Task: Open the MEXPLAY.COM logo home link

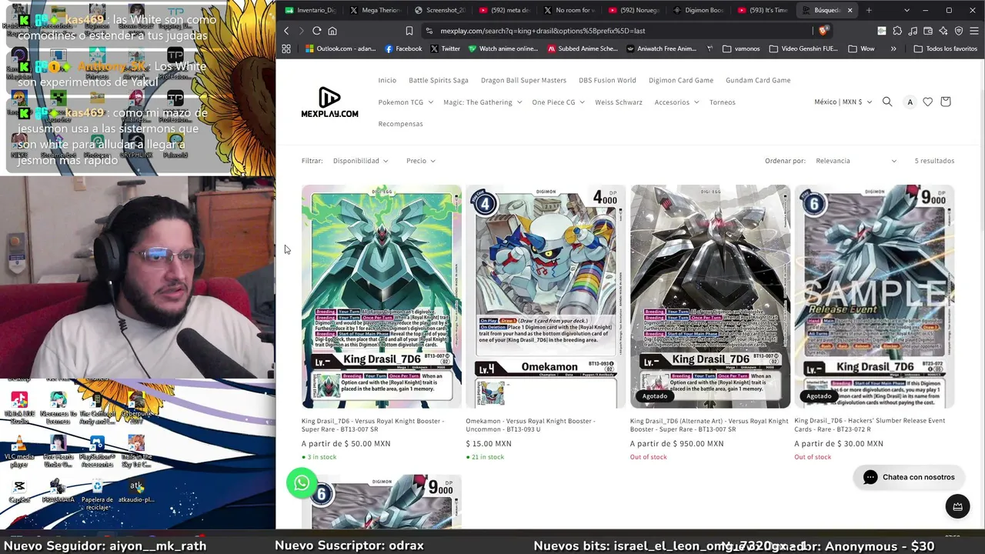Action: click(329, 102)
